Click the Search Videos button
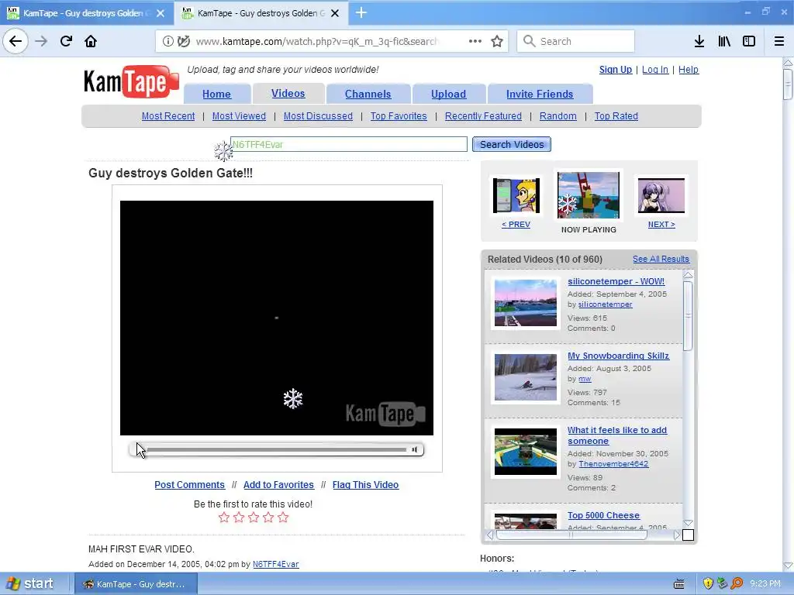Screen dimensions: 794x595 (512, 144)
